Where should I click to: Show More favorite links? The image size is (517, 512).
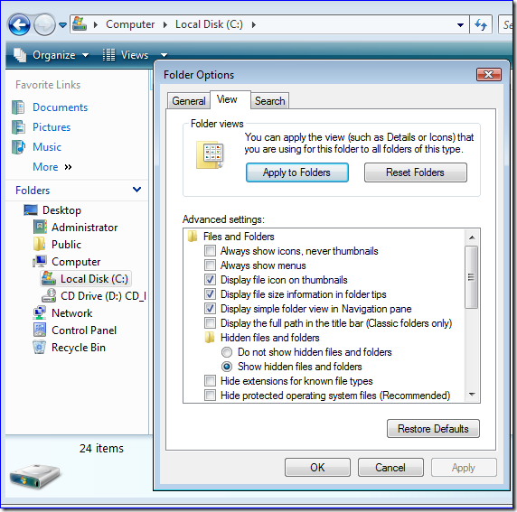52,167
